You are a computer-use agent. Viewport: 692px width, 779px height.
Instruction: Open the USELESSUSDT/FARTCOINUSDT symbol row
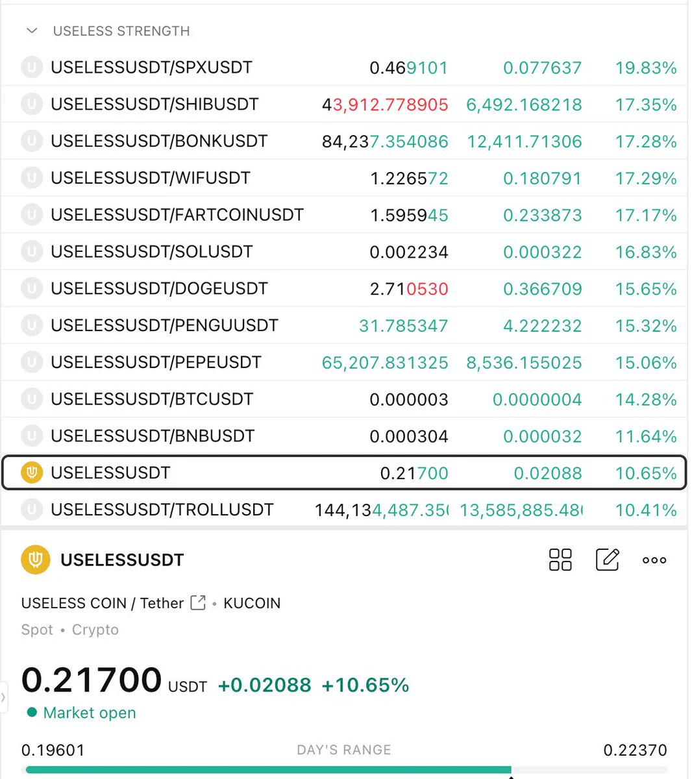click(x=344, y=215)
